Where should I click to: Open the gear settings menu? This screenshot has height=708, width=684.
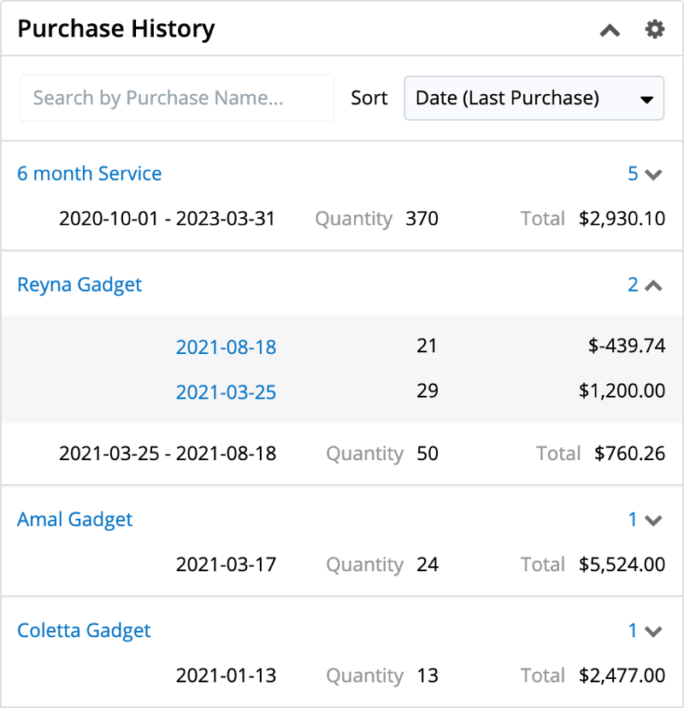[x=654, y=30]
